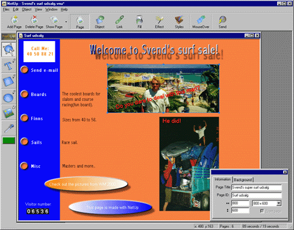Click the Show Page toolbar icon
The image size is (294, 230).
click(x=54, y=22)
